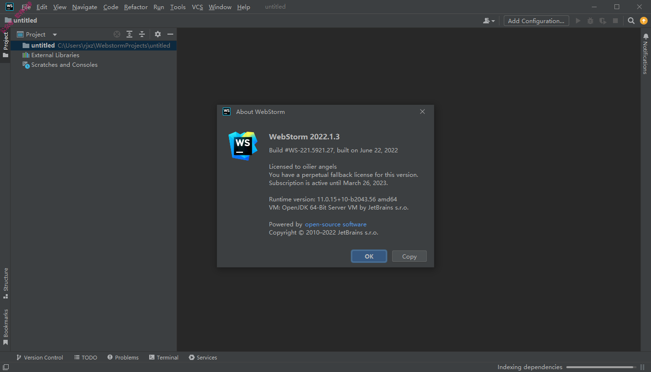Open the Code With Me user icon
Screen dimensions: 651x372
[x=489, y=21]
